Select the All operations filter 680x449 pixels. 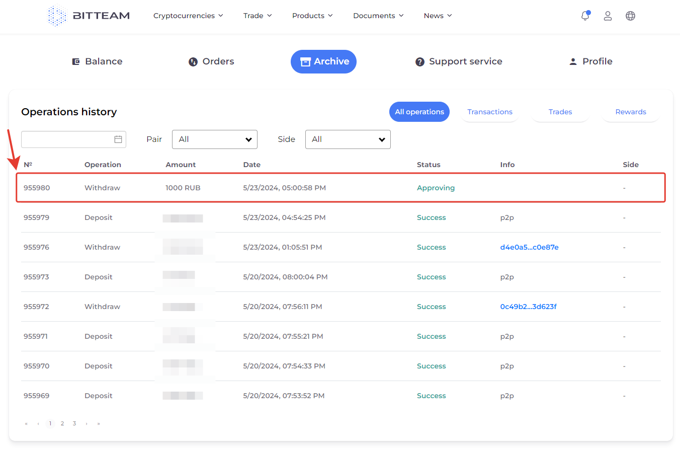tap(419, 112)
